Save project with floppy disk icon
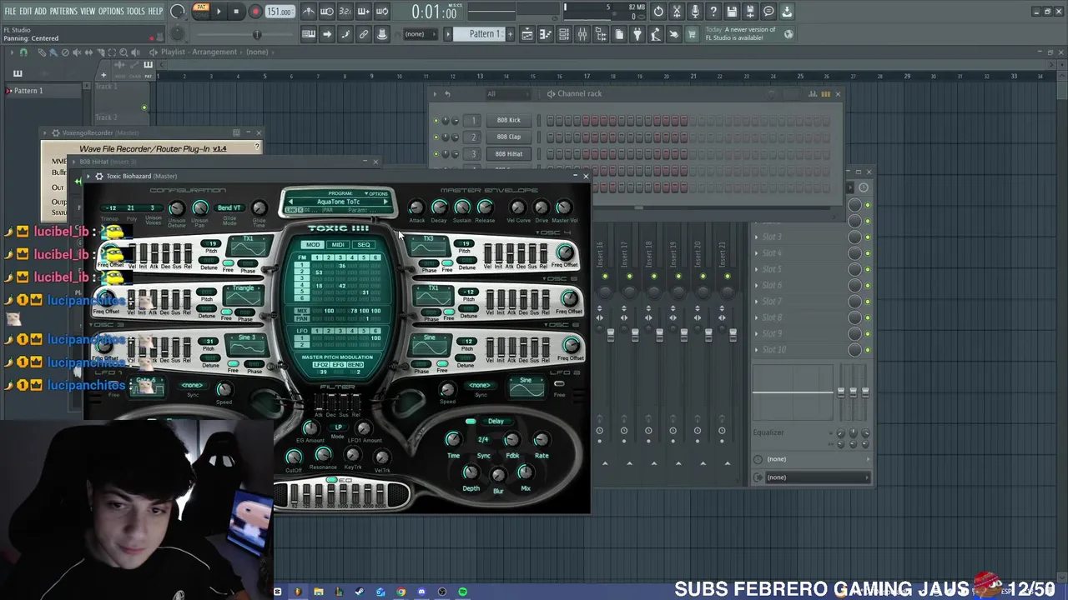1068x600 pixels. tap(732, 12)
